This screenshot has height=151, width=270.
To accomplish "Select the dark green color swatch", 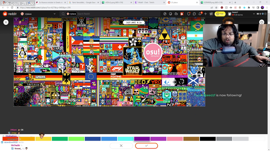I will pyautogui.click(x=60, y=139).
